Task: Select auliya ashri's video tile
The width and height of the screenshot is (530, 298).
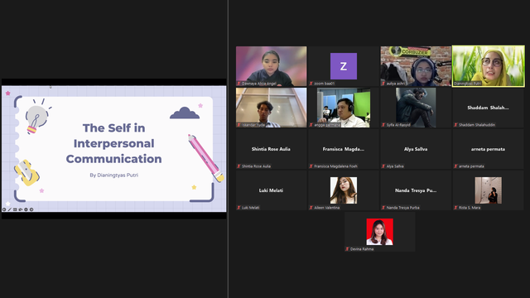Action: tap(416, 66)
